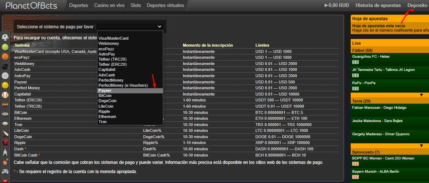
Task: Open the darts target sport icon
Action: 5,162
